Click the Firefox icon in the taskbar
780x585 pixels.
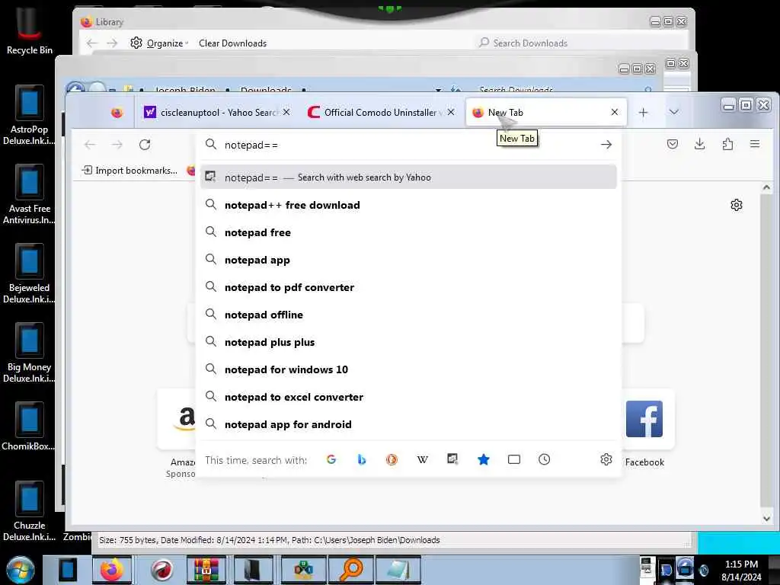[112, 570]
